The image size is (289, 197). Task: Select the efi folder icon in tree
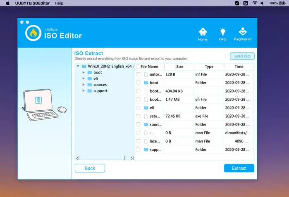[x=90, y=78]
